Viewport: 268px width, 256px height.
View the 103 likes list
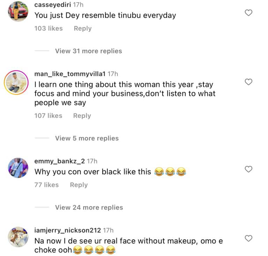[x=49, y=28]
